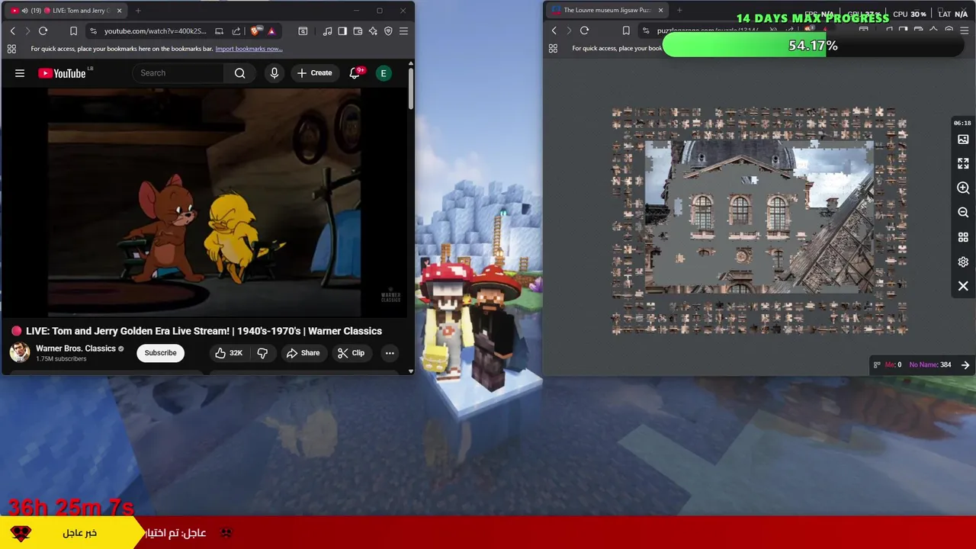Open the account avatar 'E' menu
The height and width of the screenshot is (549, 976).
[x=384, y=73]
